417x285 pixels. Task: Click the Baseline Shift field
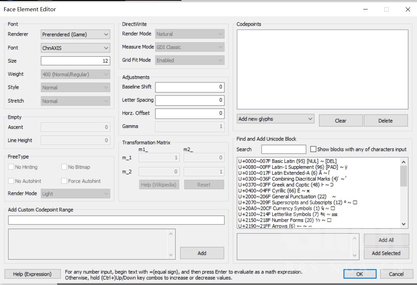[x=189, y=87]
